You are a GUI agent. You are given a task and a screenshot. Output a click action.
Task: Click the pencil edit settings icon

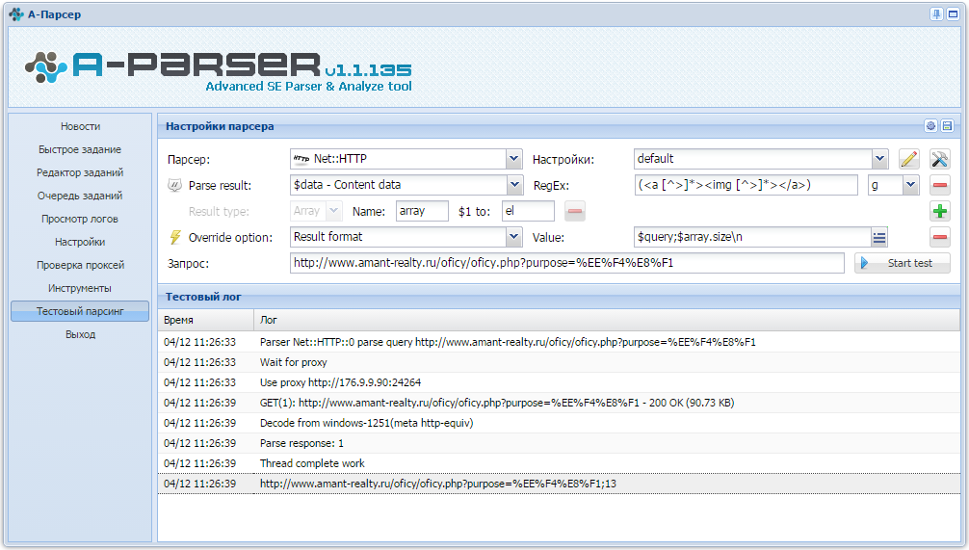[908, 160]
